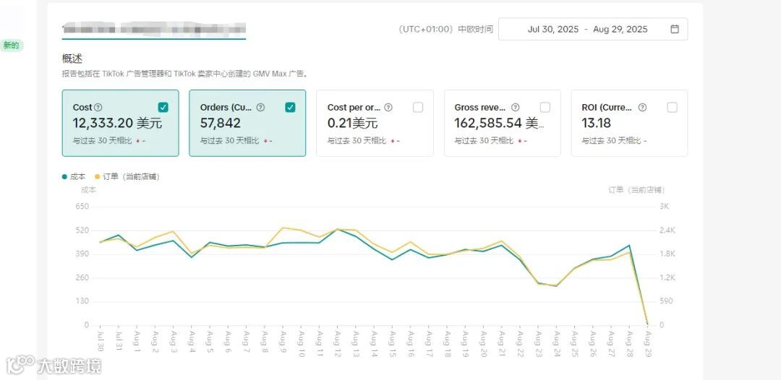Screen dimensions: 781x380
Task: Select the 新的 green badge in sidebar
Action: pyautogui.click(x=11, y=46)
